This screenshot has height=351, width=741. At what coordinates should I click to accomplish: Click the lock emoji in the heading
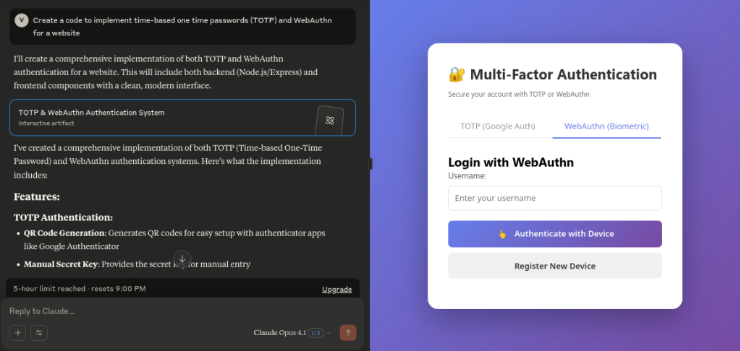tap(457, 74)
